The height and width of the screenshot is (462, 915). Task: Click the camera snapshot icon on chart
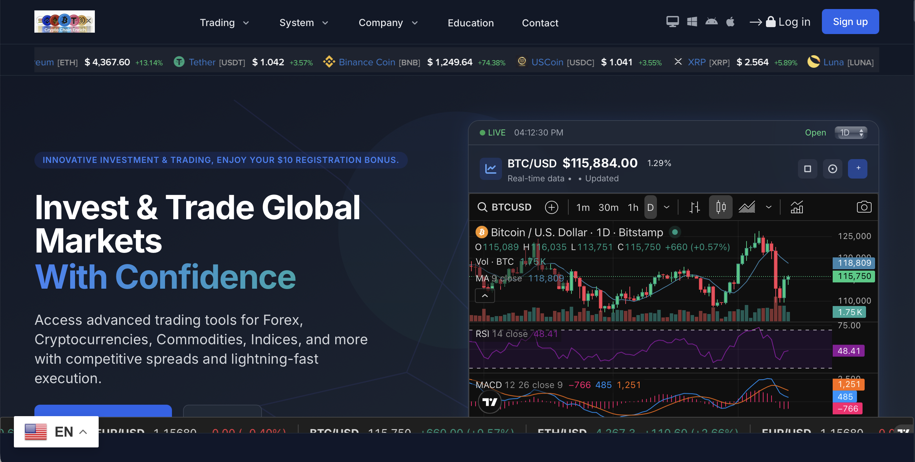[864, 207]
